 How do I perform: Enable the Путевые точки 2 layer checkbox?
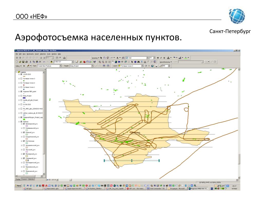pyautogui.click(x=21, y=83)
